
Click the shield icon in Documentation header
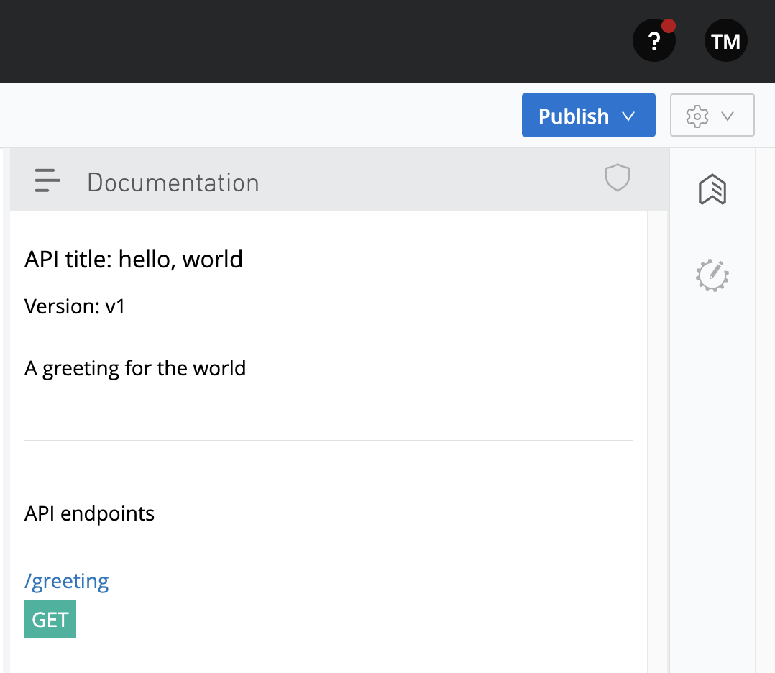pos(617,178)
